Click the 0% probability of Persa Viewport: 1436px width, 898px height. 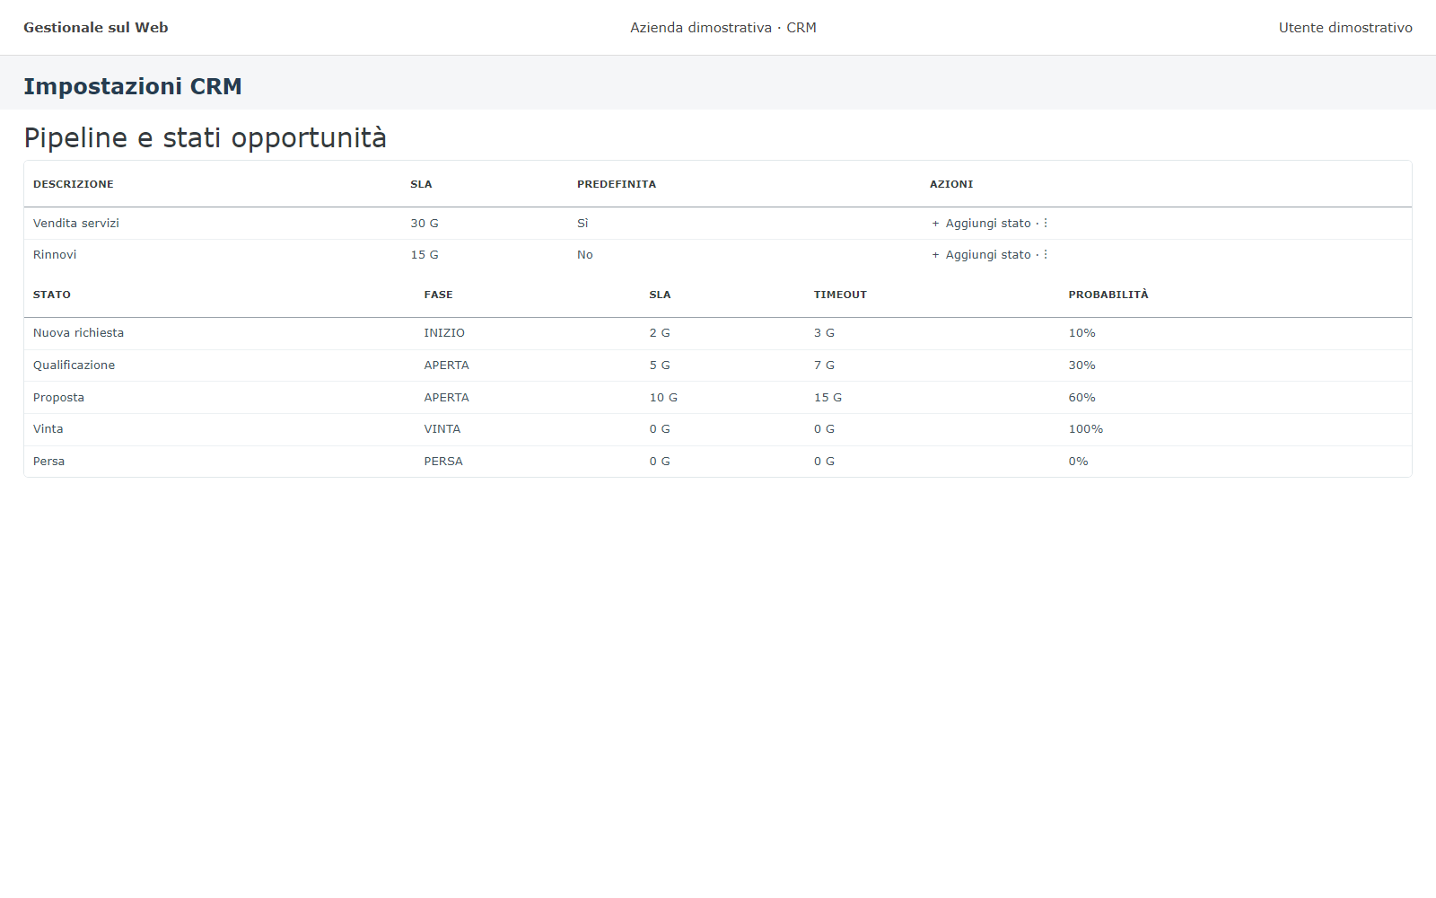click(x=1078, y=462)
